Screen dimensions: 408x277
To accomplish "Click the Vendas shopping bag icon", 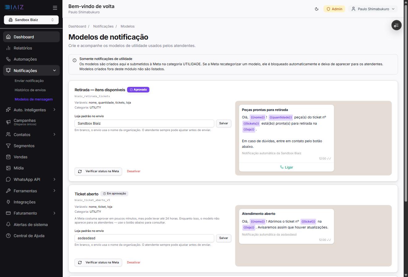I will (8, 157).
